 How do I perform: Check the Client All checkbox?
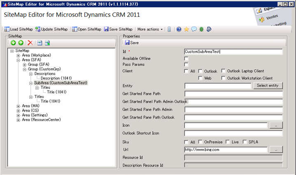[186, 71]
